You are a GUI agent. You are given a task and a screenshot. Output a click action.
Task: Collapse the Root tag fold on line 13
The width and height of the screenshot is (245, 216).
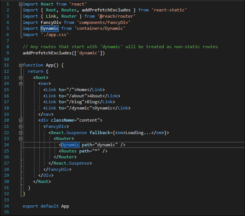tap(21, 78)
